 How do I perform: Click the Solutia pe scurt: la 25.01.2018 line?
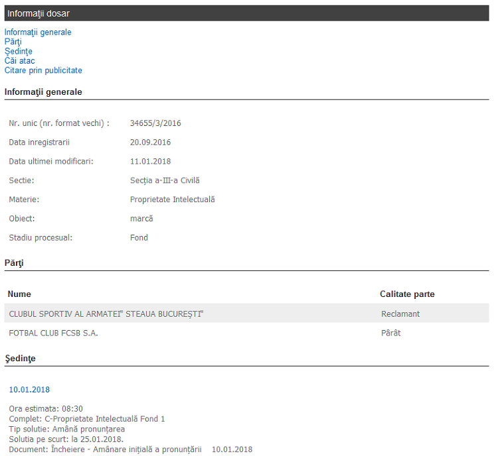tap(66, 439)
